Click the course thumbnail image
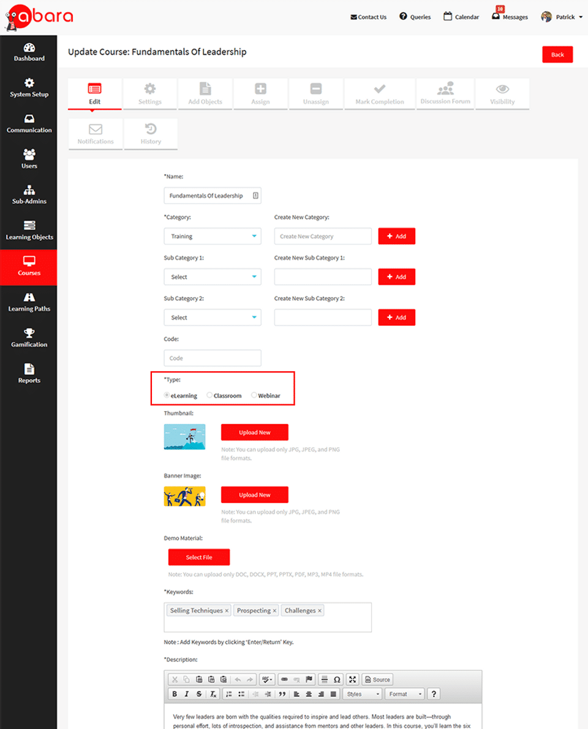588x729 pixels. point(184,437)
